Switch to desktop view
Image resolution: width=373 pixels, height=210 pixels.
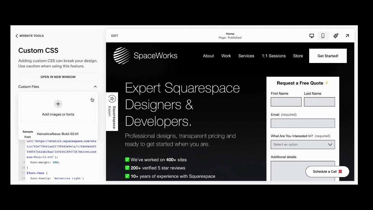[x=312, y=36]
